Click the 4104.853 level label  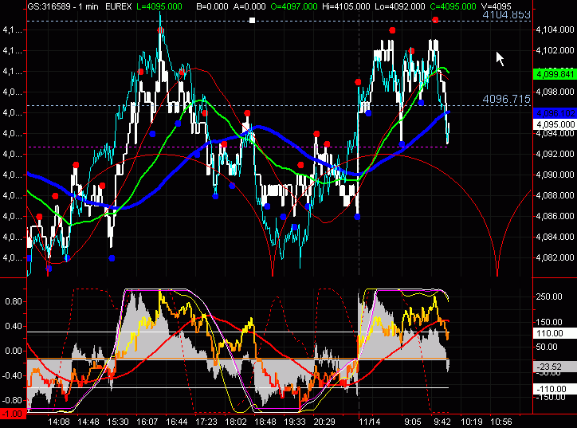click(x=506, y=14)
